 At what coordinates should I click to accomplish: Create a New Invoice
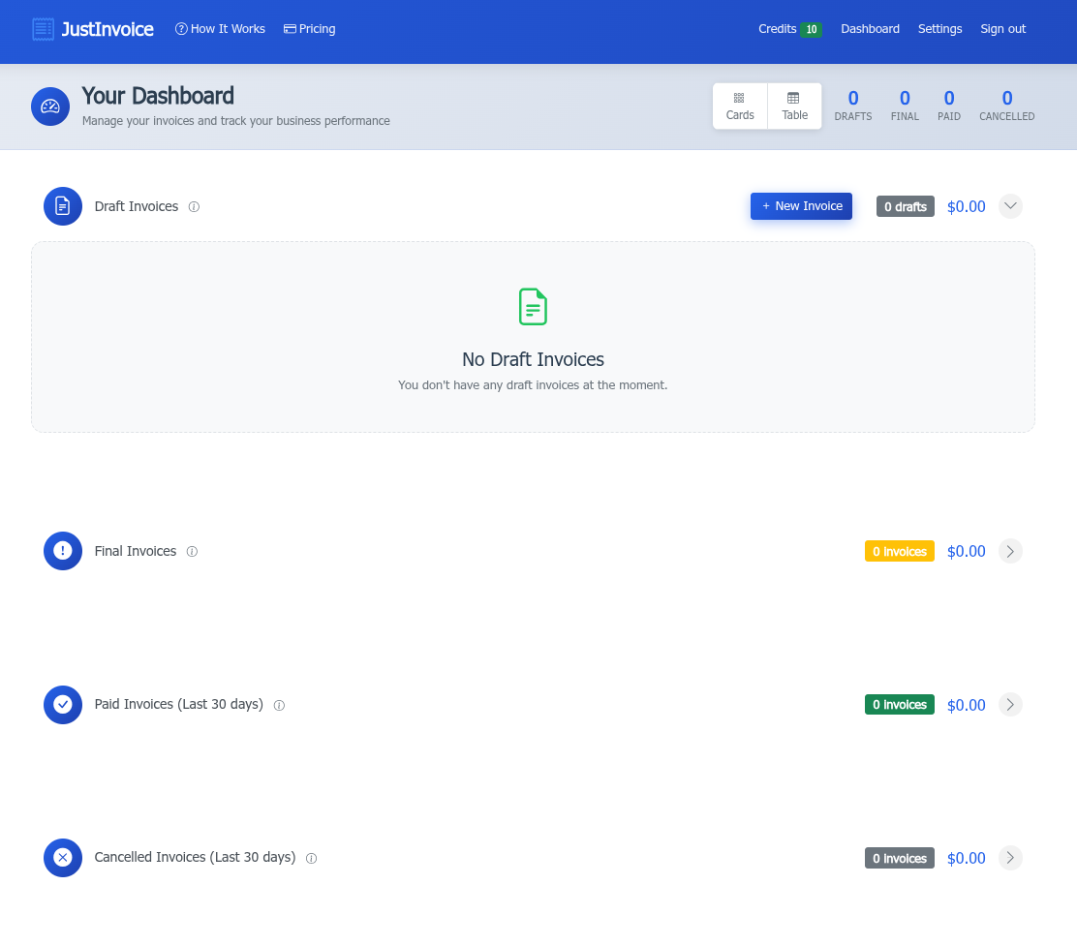tap(801, 206)
